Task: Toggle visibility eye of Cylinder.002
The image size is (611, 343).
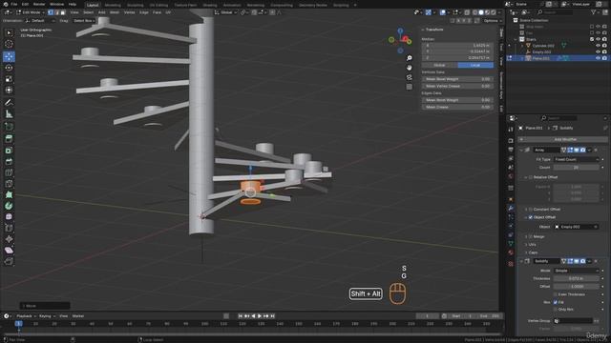Action: pos(599,46)
